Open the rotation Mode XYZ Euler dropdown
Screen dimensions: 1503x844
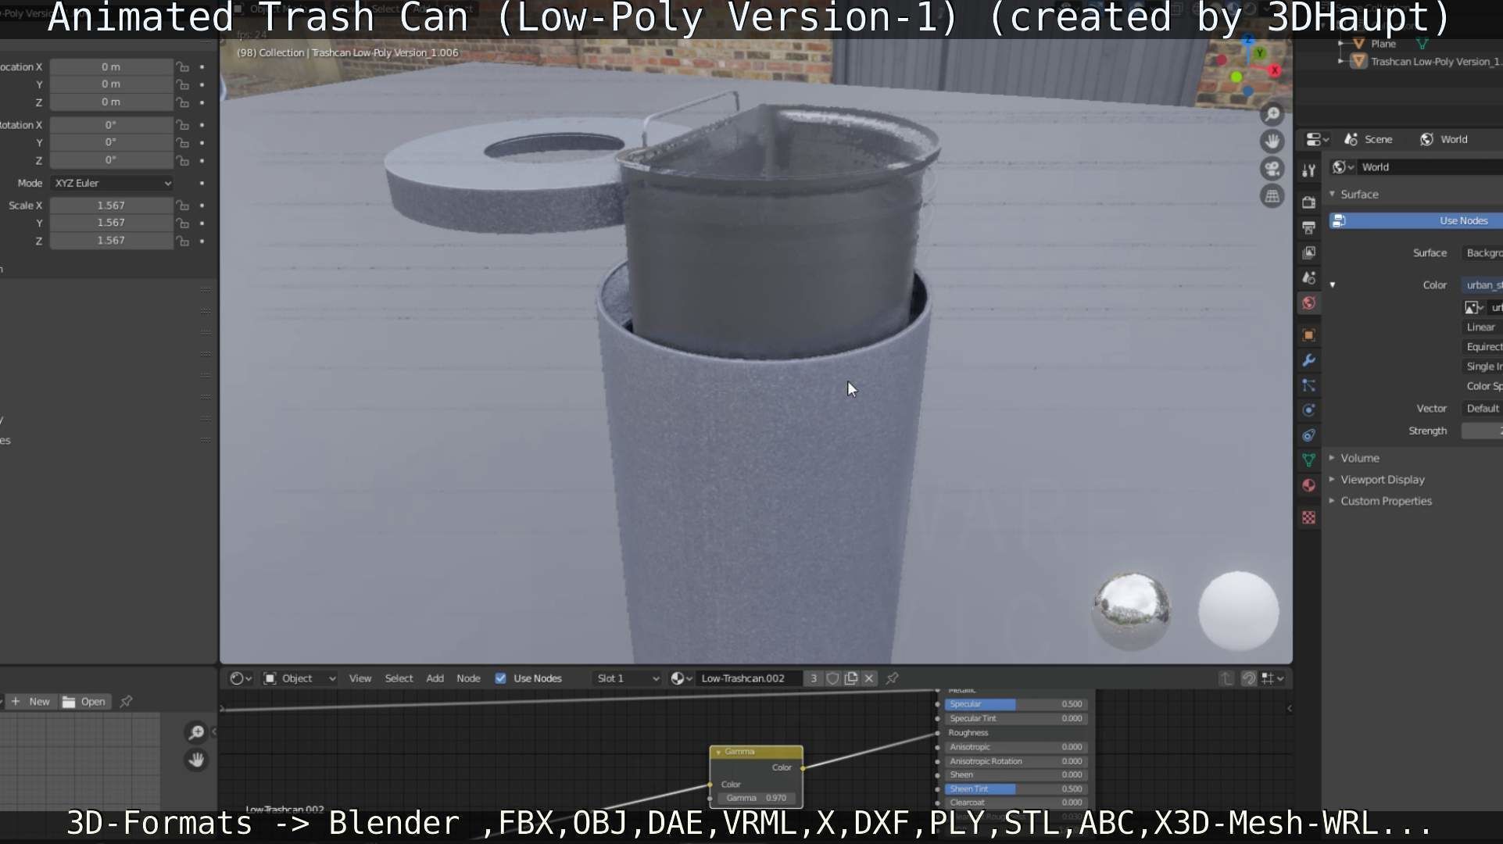pos(112,183)
